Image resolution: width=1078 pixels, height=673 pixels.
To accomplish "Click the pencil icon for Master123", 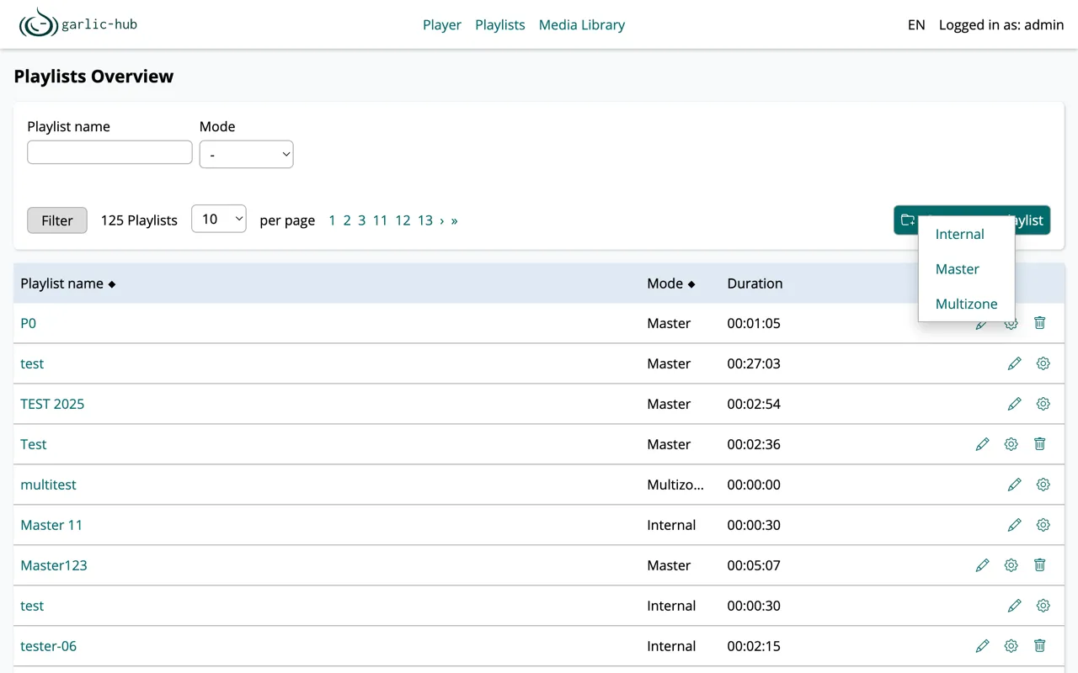I will [982, 565].
